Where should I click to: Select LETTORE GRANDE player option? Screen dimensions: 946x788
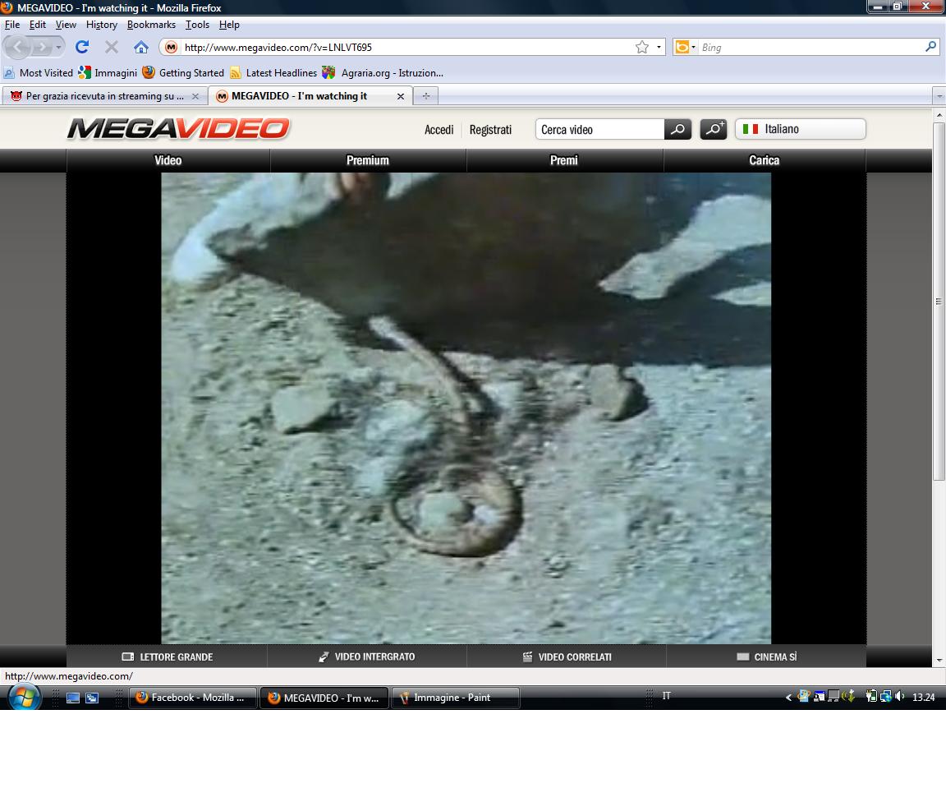(x=168, y=657)
